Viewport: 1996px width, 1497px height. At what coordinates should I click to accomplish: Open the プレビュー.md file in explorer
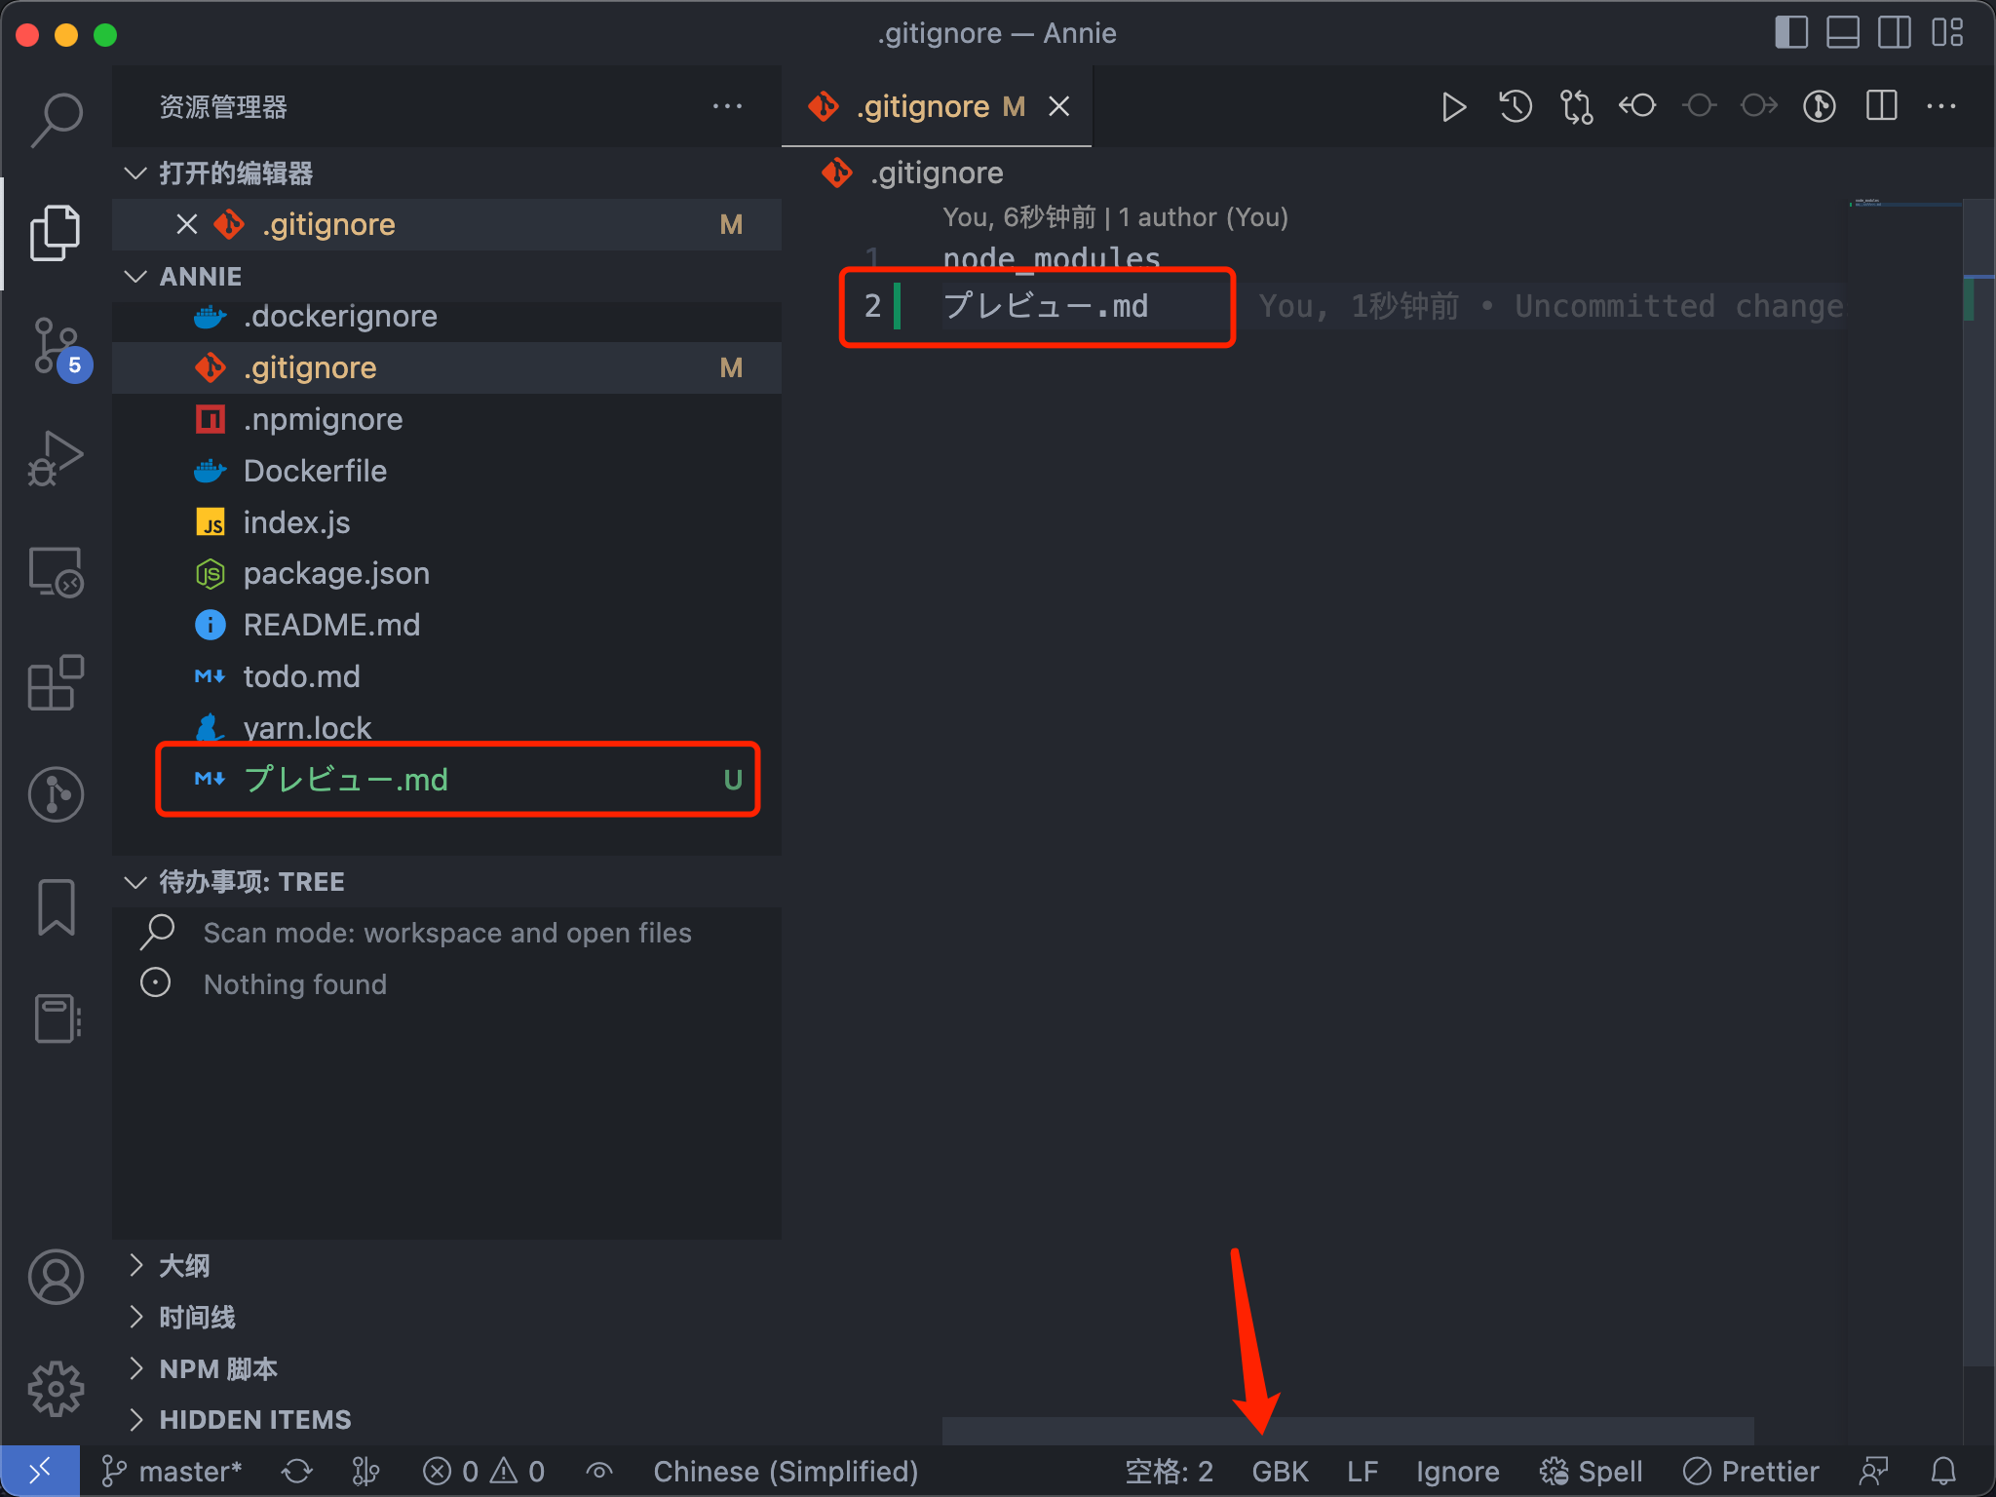click(346, 780)
